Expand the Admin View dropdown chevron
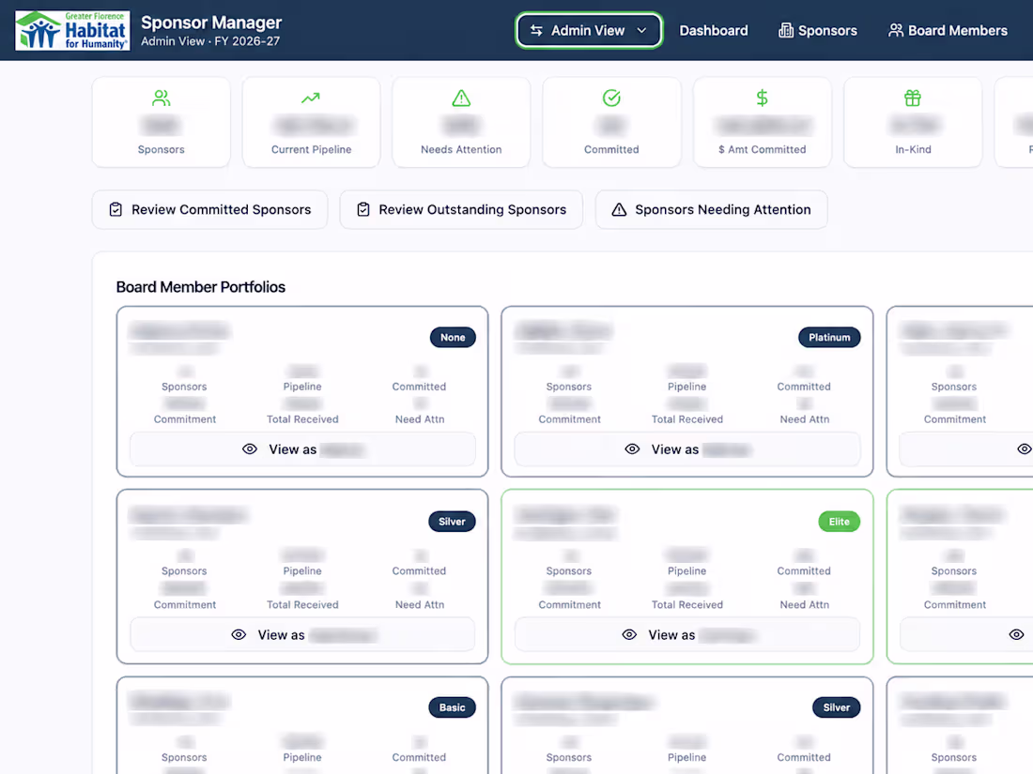This screenshot has height=774, width=1033. [641, 30]
